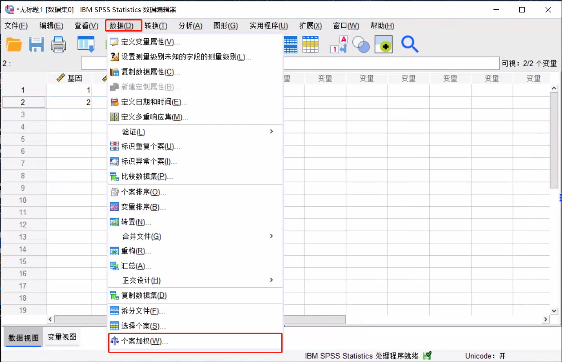Click the vertical scrollbar down arrow
The image size is (562, 362).
[x=554, y=310]
